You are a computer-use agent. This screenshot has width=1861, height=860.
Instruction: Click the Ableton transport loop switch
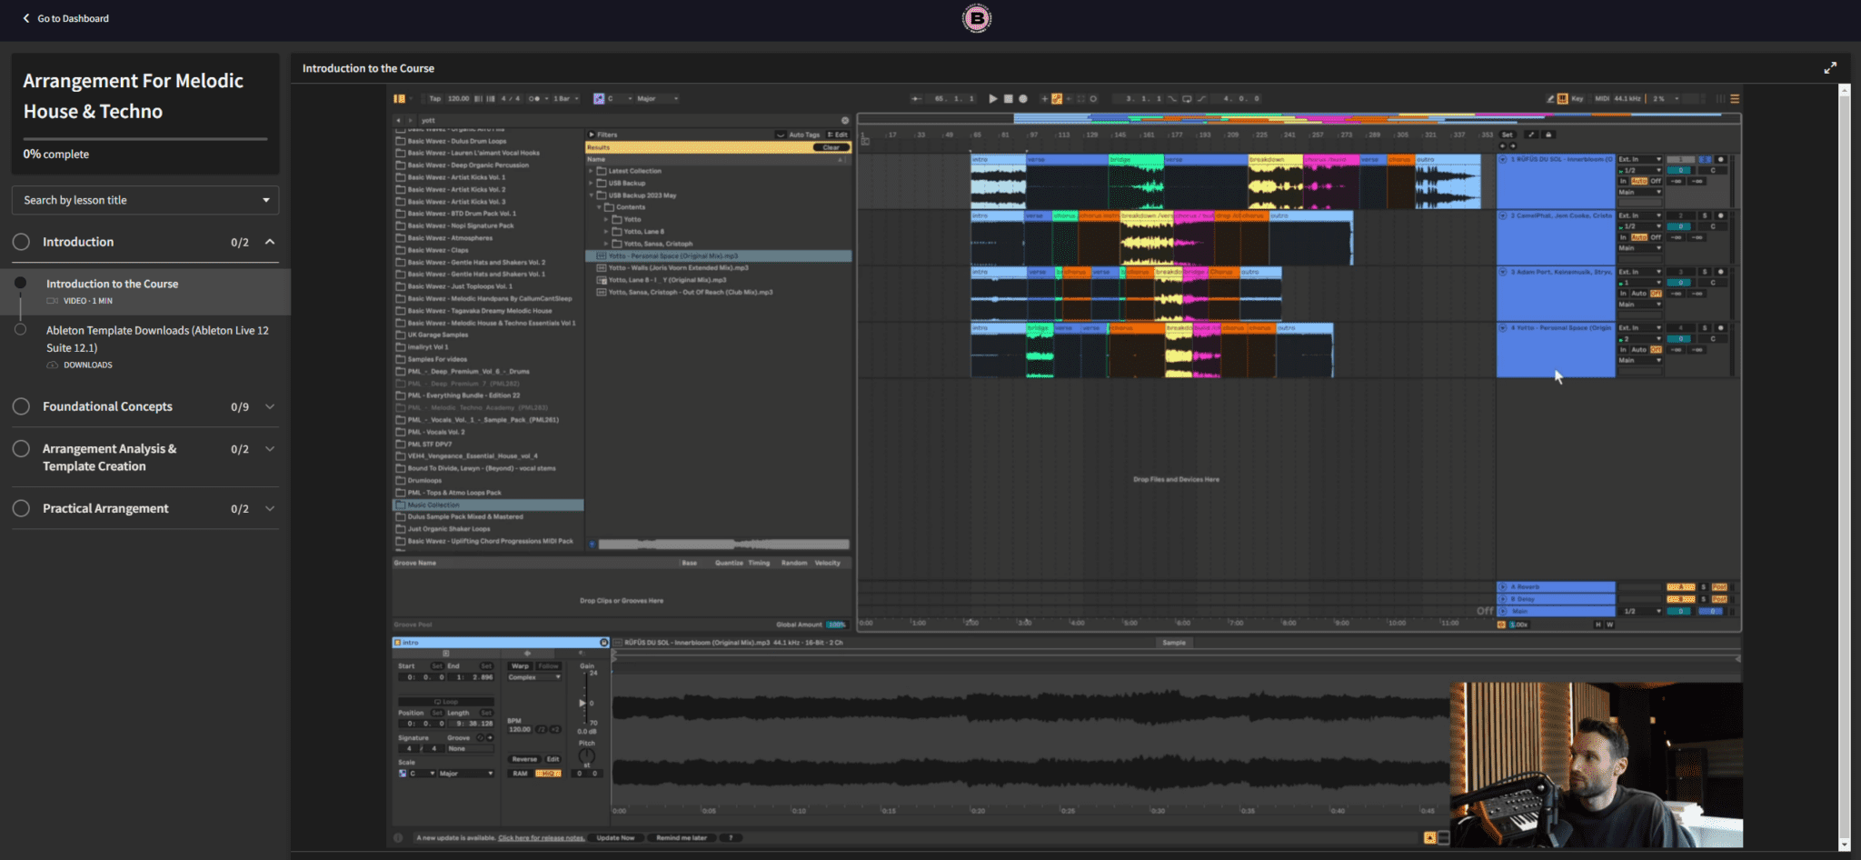pos(1186,98)
